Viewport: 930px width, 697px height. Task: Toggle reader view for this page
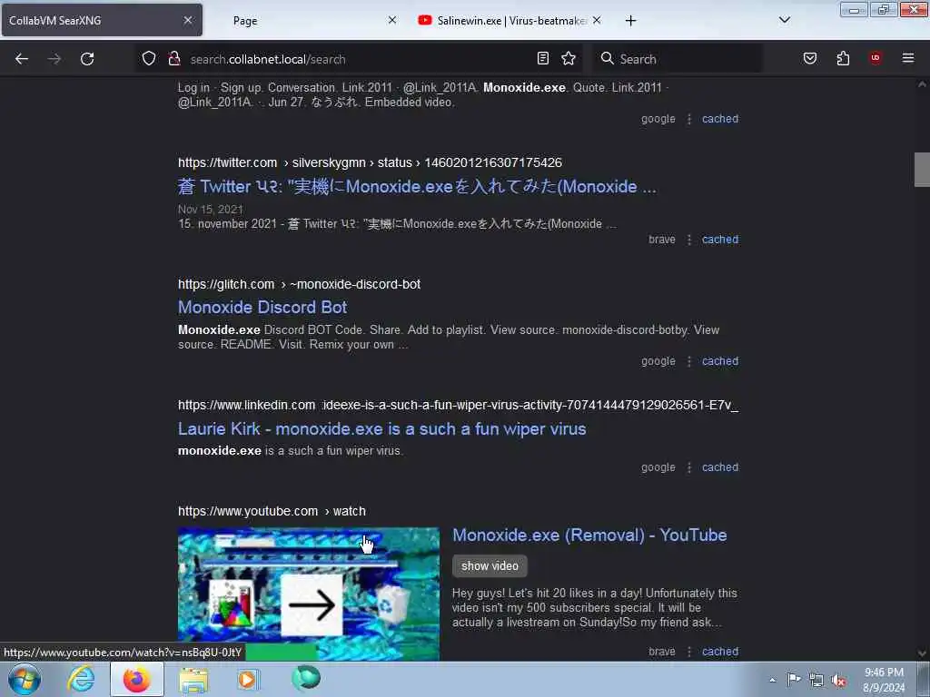(543, 58)
